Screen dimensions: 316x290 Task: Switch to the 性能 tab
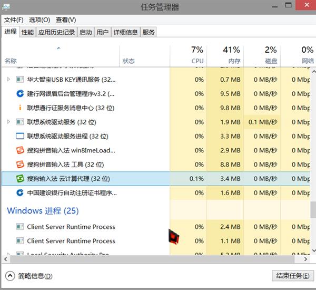tap(28, 32)
